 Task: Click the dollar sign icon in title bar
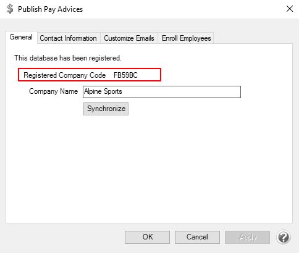pyautogui.click(x=10, y=9)
